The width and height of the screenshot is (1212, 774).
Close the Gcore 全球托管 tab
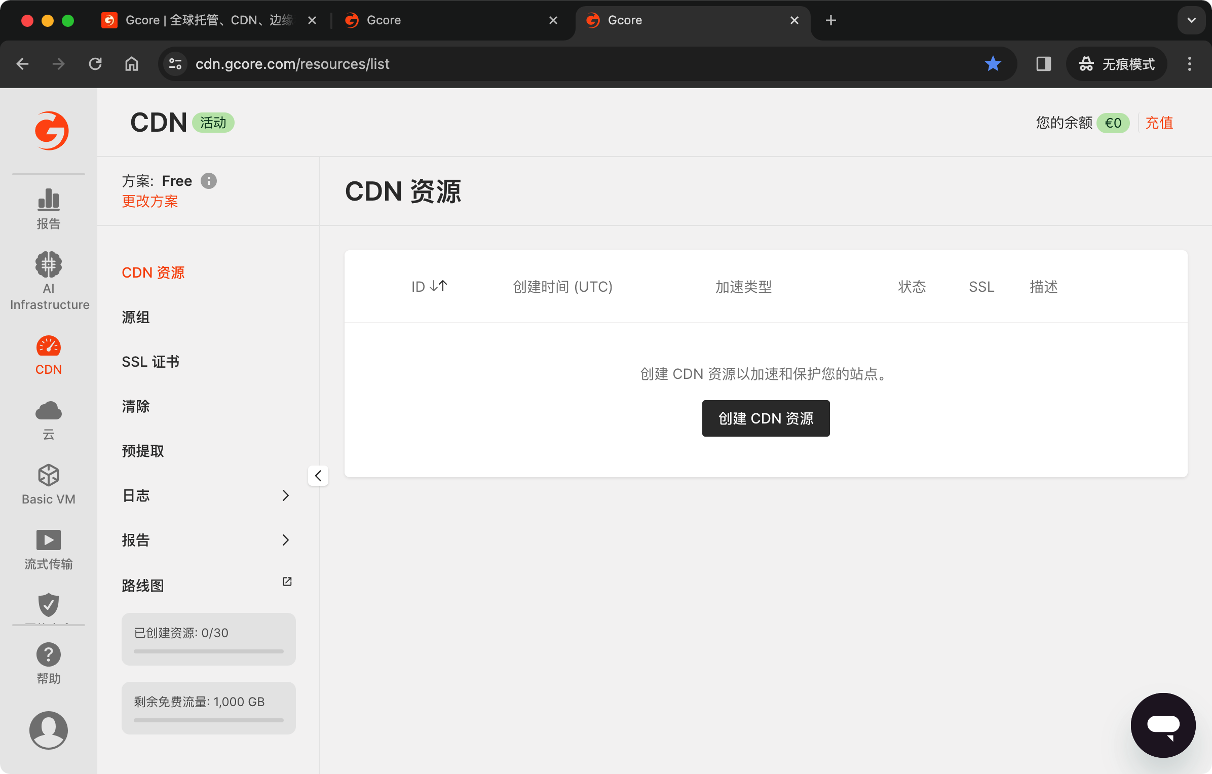coord(312,20)
